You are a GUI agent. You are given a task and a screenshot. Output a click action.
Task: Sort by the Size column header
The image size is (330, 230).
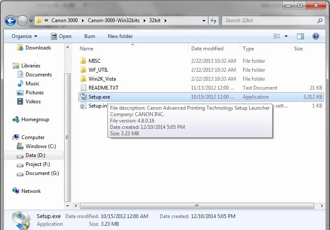(x=298, y=49)
